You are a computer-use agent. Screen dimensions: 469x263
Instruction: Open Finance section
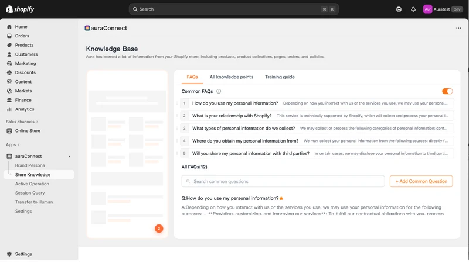click(x=23, y=100)
